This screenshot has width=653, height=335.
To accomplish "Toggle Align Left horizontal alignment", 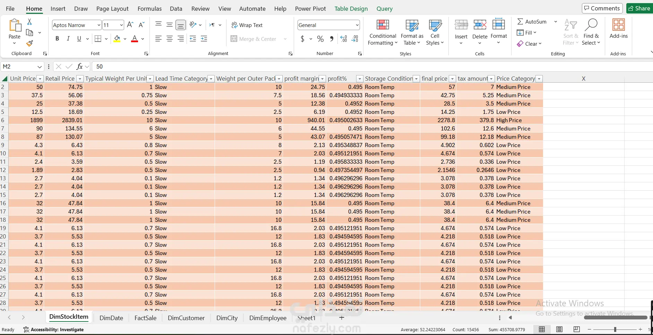I will tap(158, 39).
